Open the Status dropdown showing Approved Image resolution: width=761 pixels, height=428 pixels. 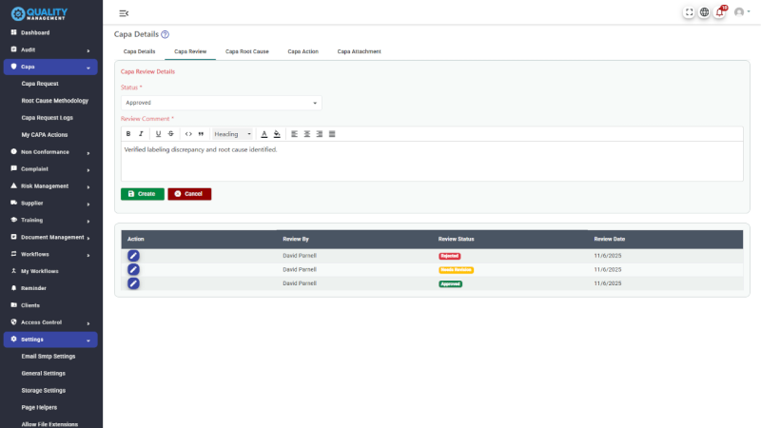click(x=222, y=103)
